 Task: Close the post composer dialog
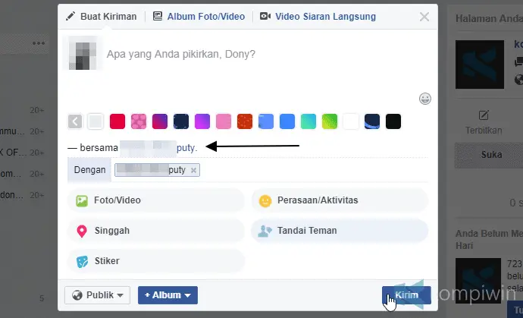tap(424, 16)
